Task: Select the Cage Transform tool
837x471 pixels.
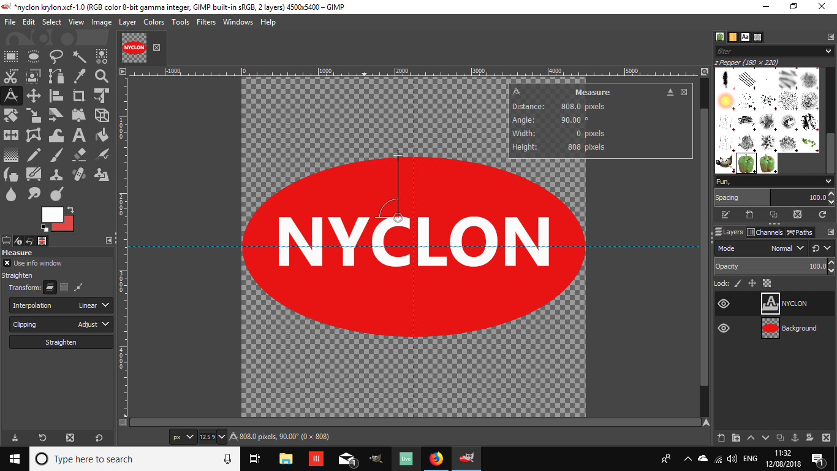Action: point(34,135)
